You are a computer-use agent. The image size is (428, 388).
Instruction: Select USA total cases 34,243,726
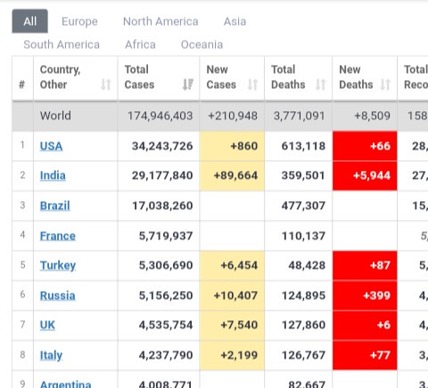[x=162, y=146]
